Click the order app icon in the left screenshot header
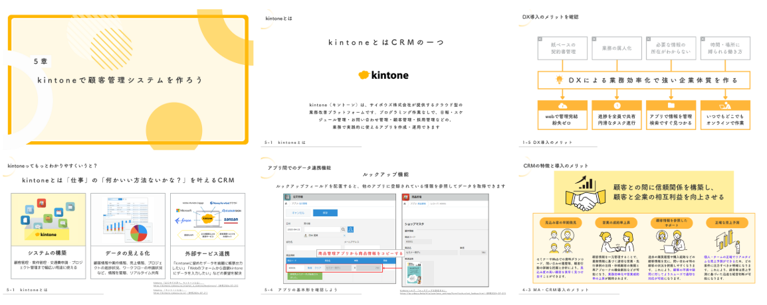Image resolution: width=767 pixels, height=305 pixels. coord(287,198)
